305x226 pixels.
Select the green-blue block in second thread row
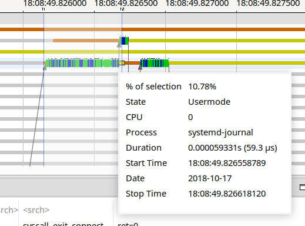[x=124, y=41]
